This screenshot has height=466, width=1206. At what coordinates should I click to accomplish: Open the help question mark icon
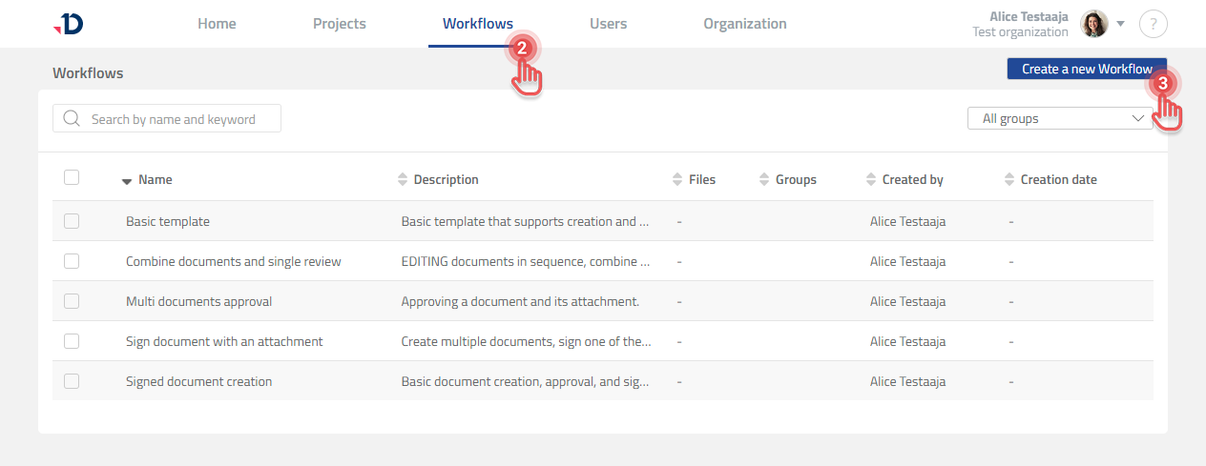pyautogui.click(x=1153, y=25)
